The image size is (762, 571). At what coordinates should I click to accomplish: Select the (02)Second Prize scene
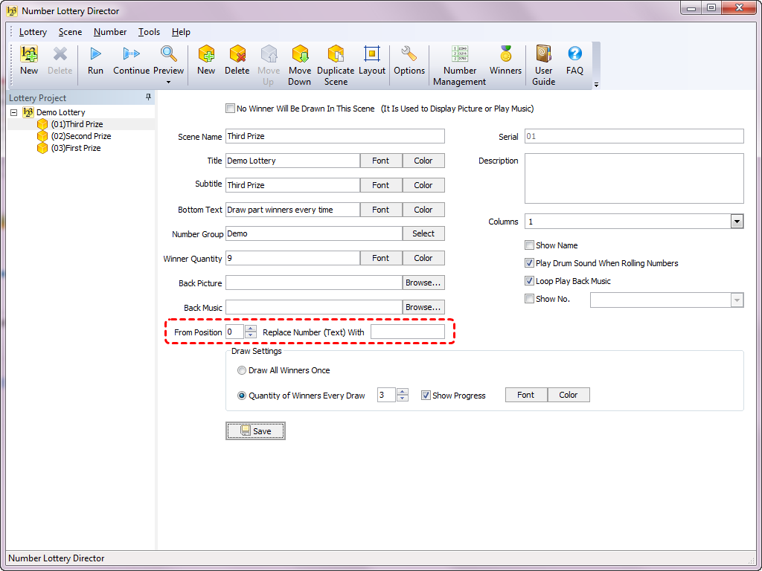pyautogui.click(x=80, y=136)
